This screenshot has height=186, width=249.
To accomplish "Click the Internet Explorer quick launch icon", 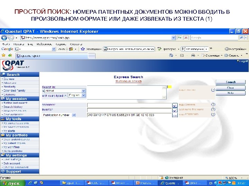I will (x=30, y=183).
